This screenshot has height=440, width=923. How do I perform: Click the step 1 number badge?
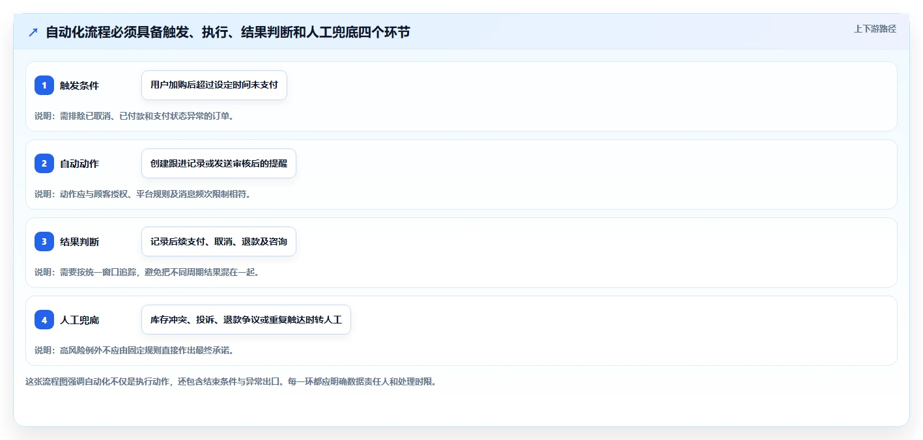click(44, 85)
